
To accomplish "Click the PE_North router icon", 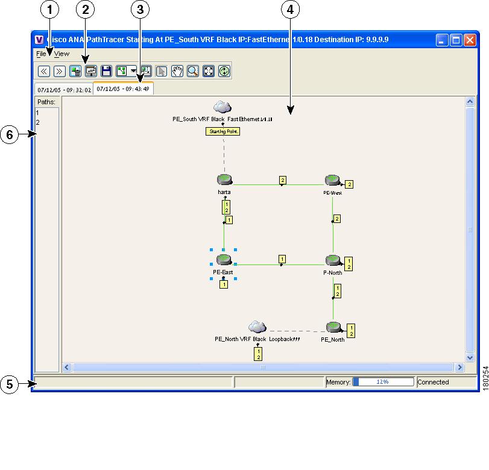I will pyautogui.click(x=333, y=327).
